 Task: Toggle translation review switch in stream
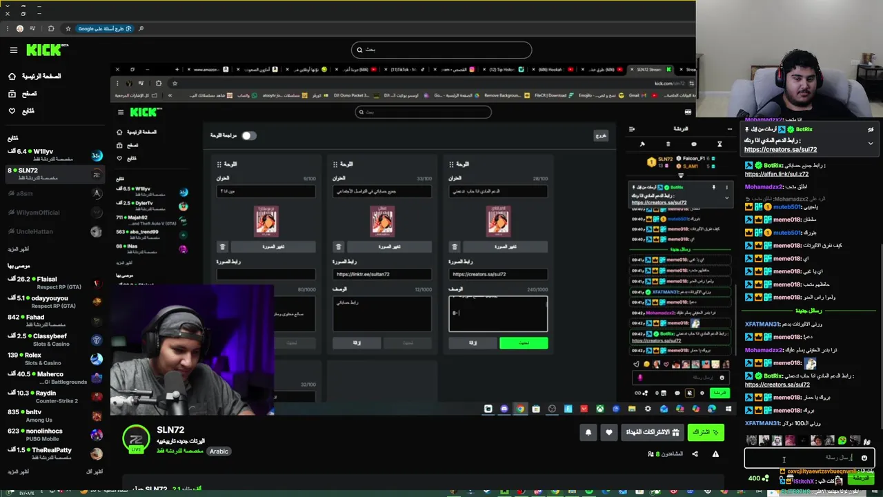[248, 135]
